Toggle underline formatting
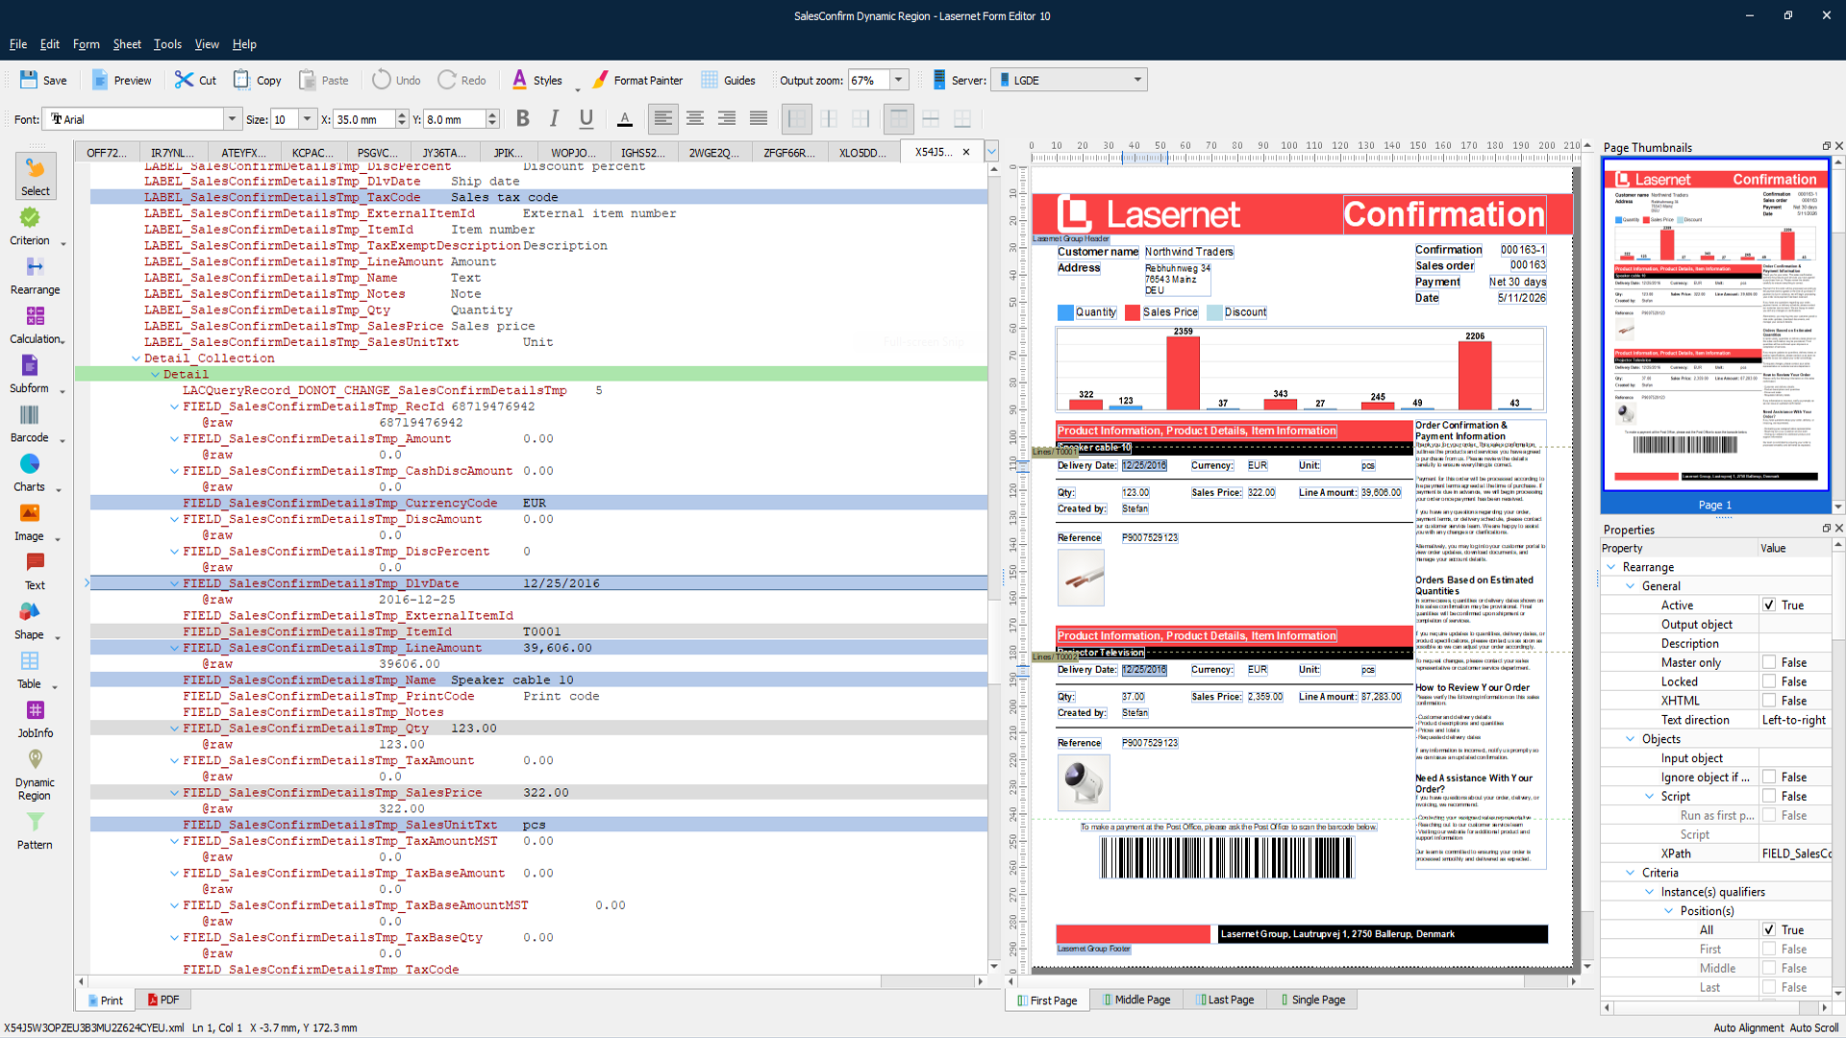Image resolution: width=1846 pixels, height=1038 pixels. [x=586, y=118]
